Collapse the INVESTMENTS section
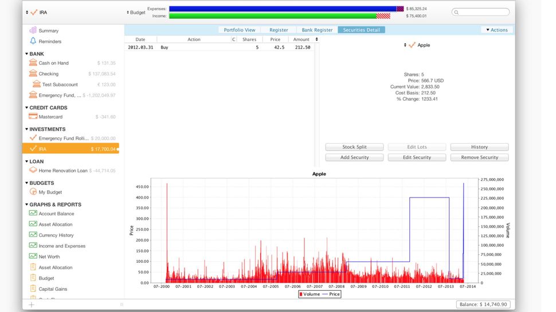Image resolution: width=556 pixels, height=312 pixels. click(x=26, y=129)
